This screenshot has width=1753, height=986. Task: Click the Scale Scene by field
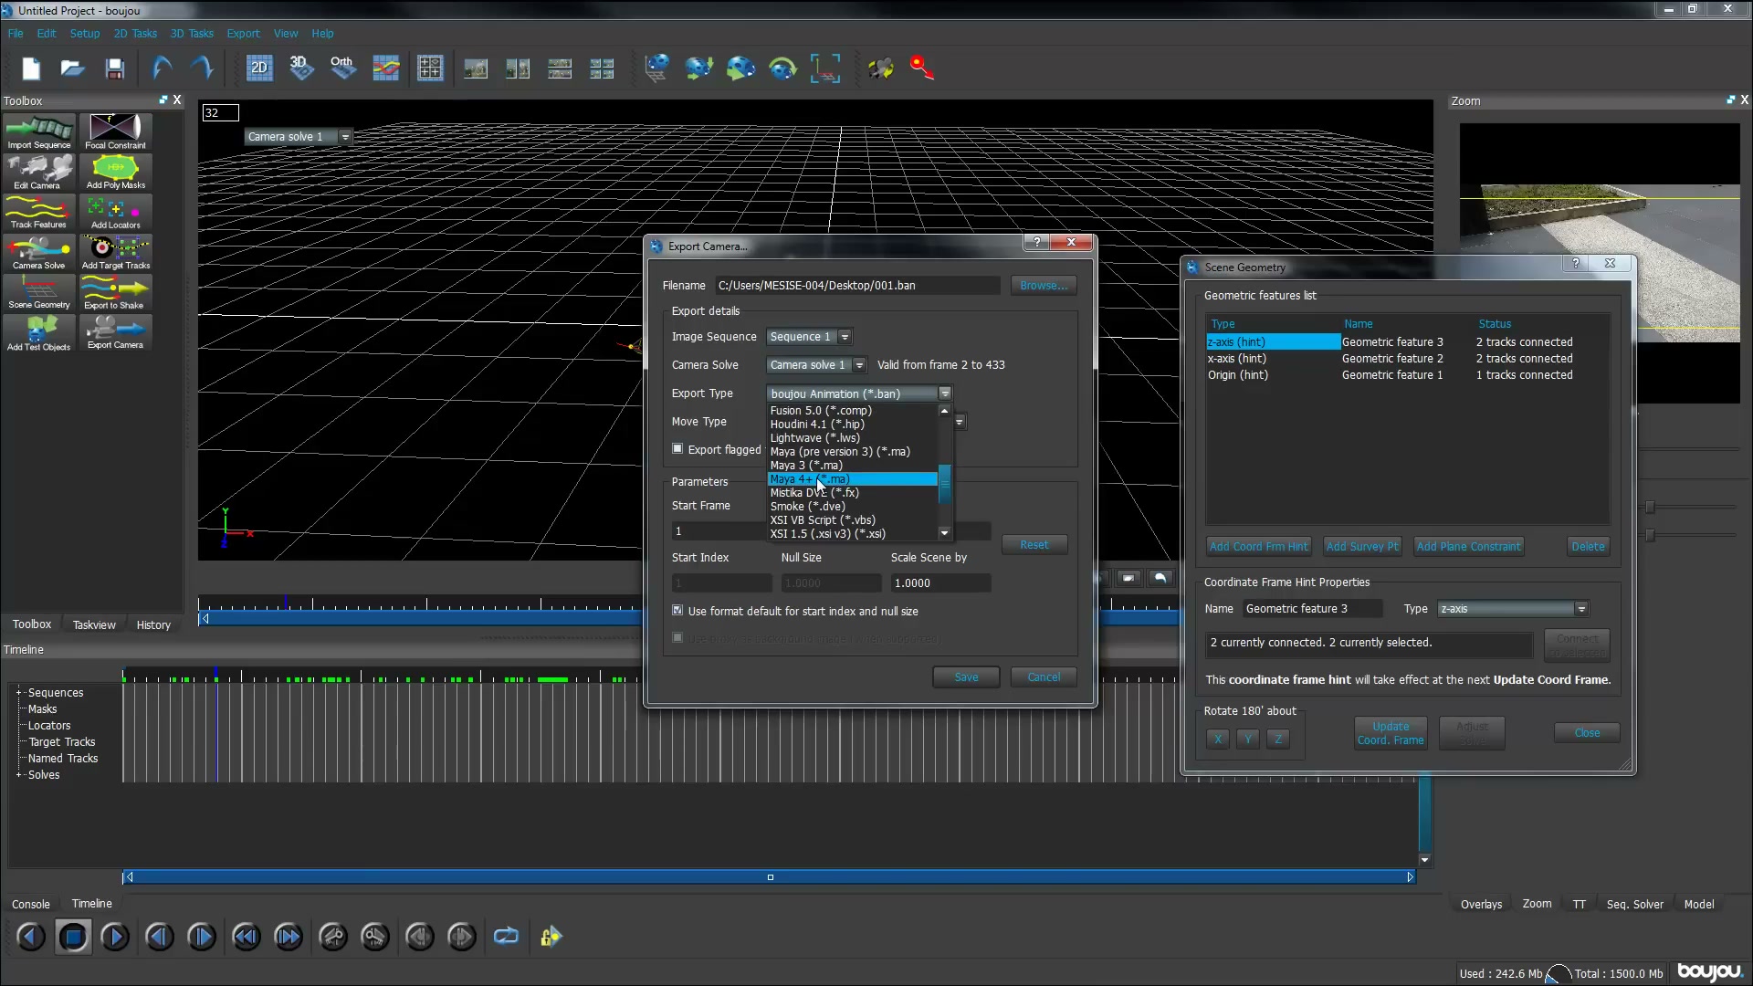(x=940, y=582)
